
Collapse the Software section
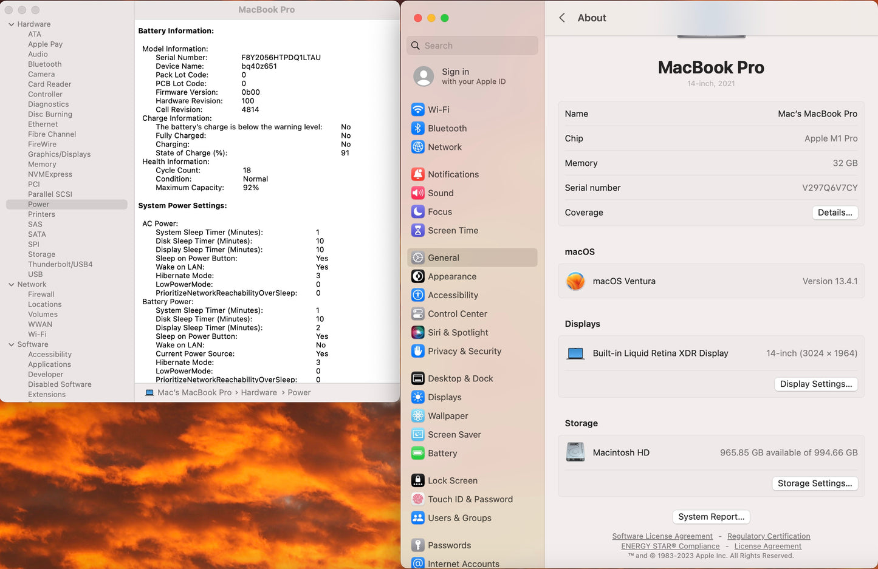10,344
